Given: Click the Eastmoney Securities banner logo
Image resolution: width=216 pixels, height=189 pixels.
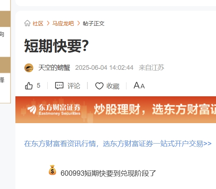Looking at the screenshot, I should (54, 110).
